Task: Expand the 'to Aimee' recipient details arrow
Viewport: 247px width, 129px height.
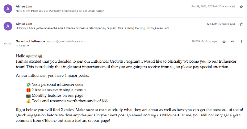Action: (x=28, y=46)
